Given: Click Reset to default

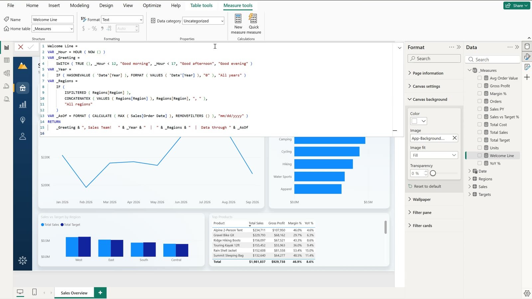Looking at the screenshot, I should tap(425, 186).
